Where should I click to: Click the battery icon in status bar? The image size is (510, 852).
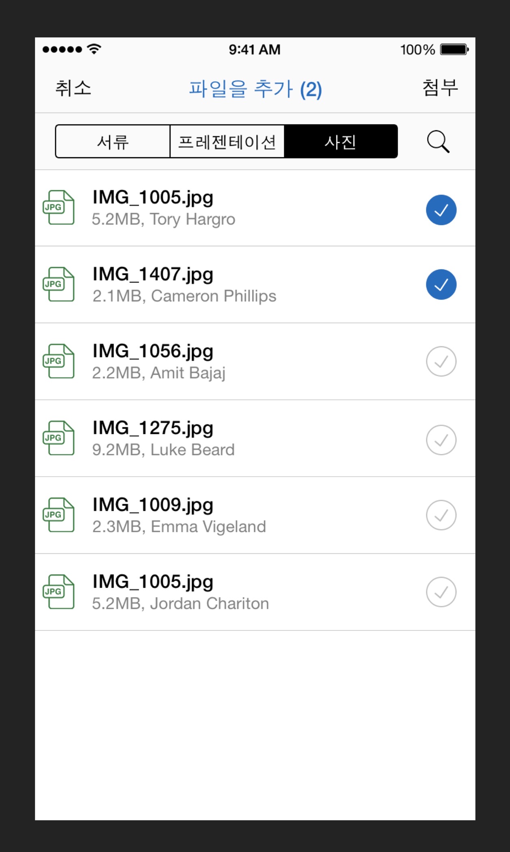tap(454, 49)
